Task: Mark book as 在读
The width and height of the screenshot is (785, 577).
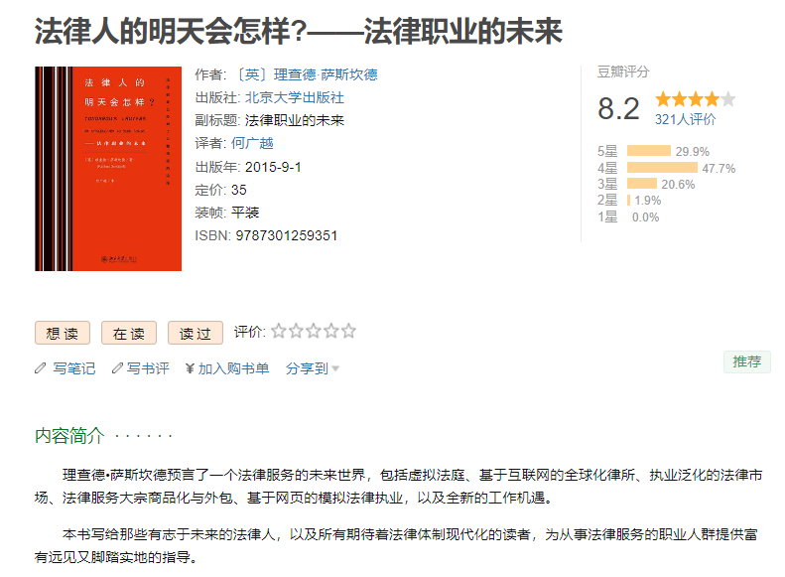Action: click(129, 333)
